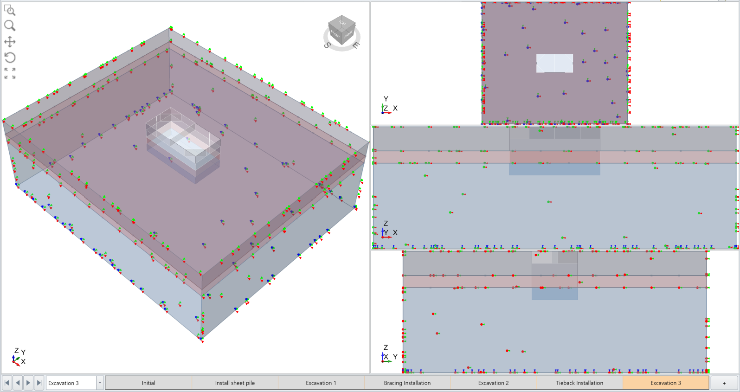The image size is (740, 392).
Task: Click the axis triad in top plan view
Action: (389, 106)
